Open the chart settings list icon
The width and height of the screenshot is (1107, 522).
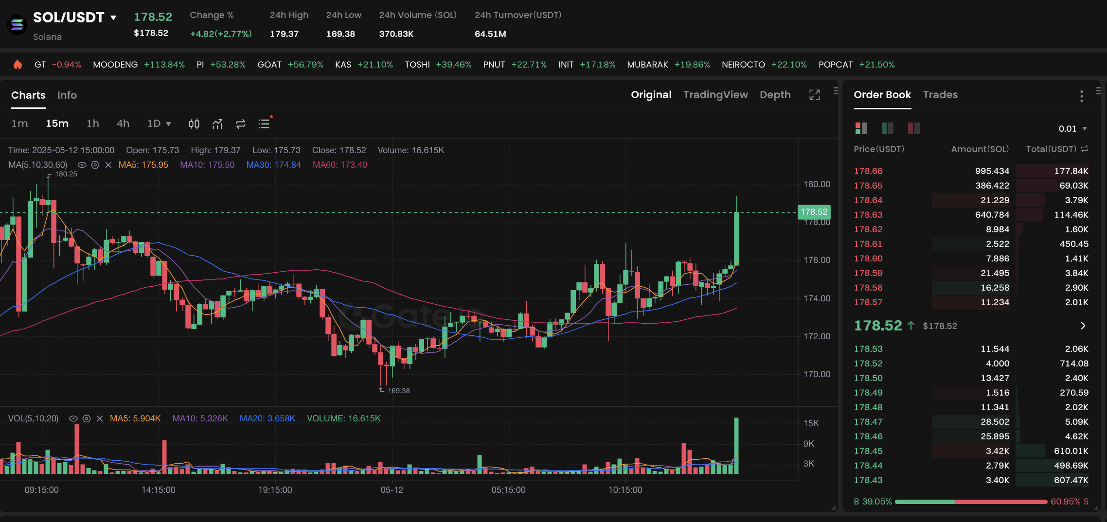point(264,124)
